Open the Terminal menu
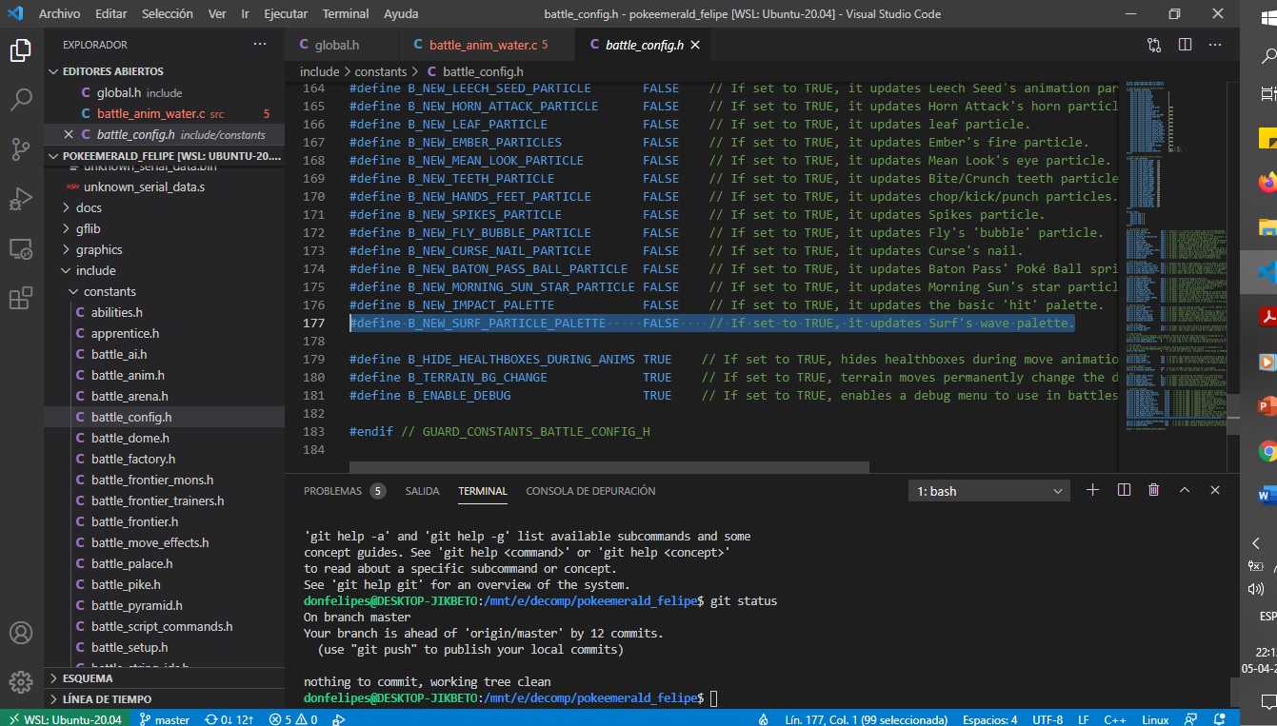 [x=345, y=14]
